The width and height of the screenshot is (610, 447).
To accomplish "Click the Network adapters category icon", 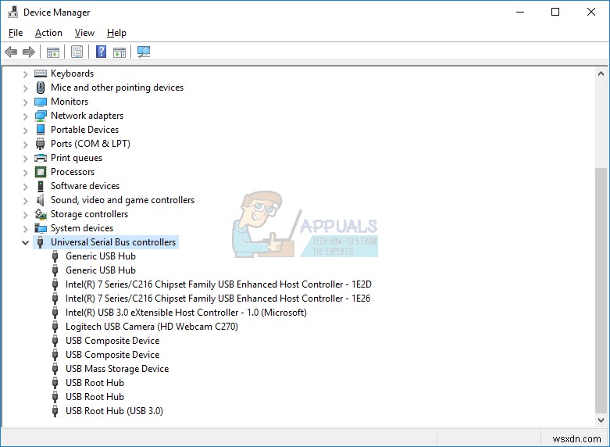I will coord(41,116).
